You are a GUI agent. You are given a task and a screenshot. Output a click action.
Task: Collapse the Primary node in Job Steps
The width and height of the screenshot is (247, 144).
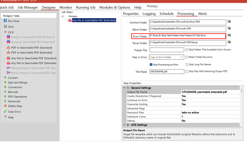(x=63, y=16)
